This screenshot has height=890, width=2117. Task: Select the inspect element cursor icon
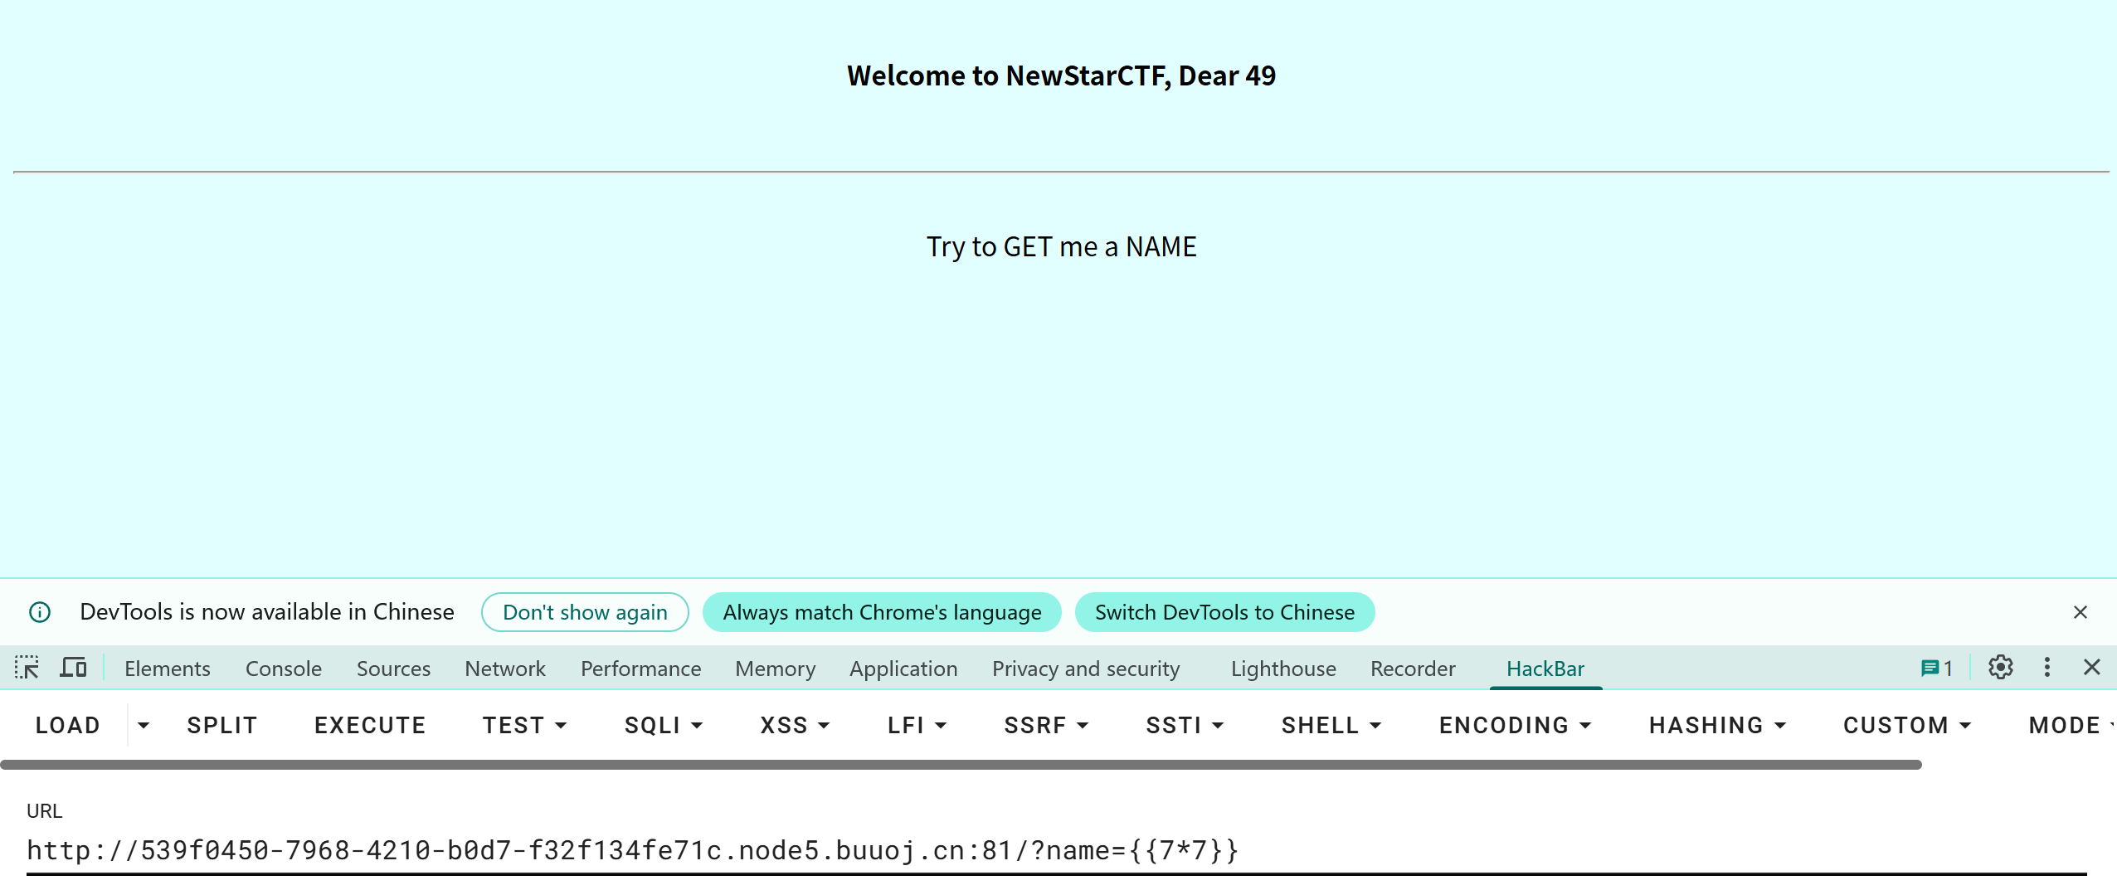coord(27,668)
